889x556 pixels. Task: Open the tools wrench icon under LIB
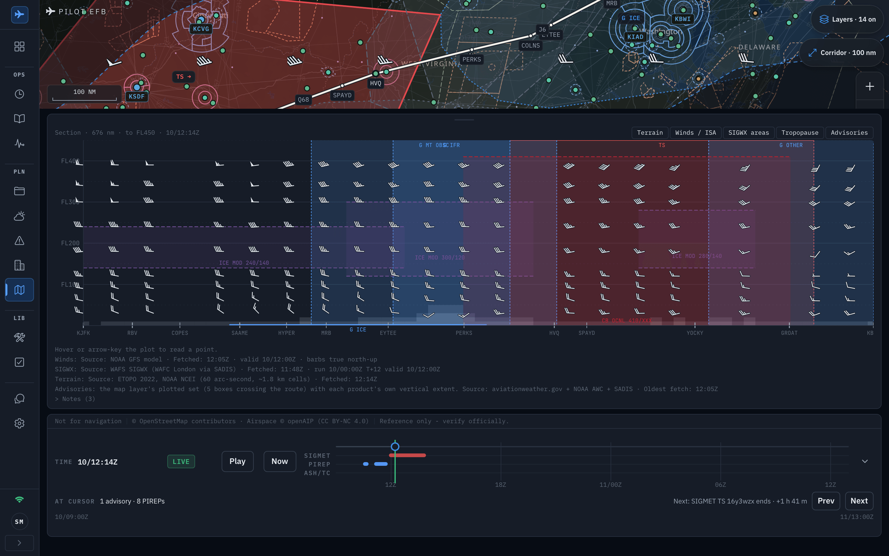point(19,338)
